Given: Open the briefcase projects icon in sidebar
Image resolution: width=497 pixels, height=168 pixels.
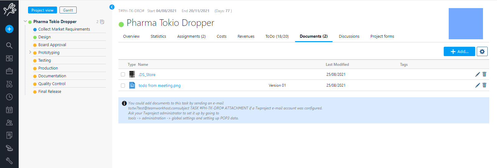Looking at the screenshot, I should tap(9, 71).
